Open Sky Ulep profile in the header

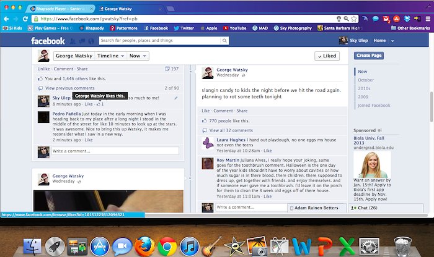click(353, 41)
